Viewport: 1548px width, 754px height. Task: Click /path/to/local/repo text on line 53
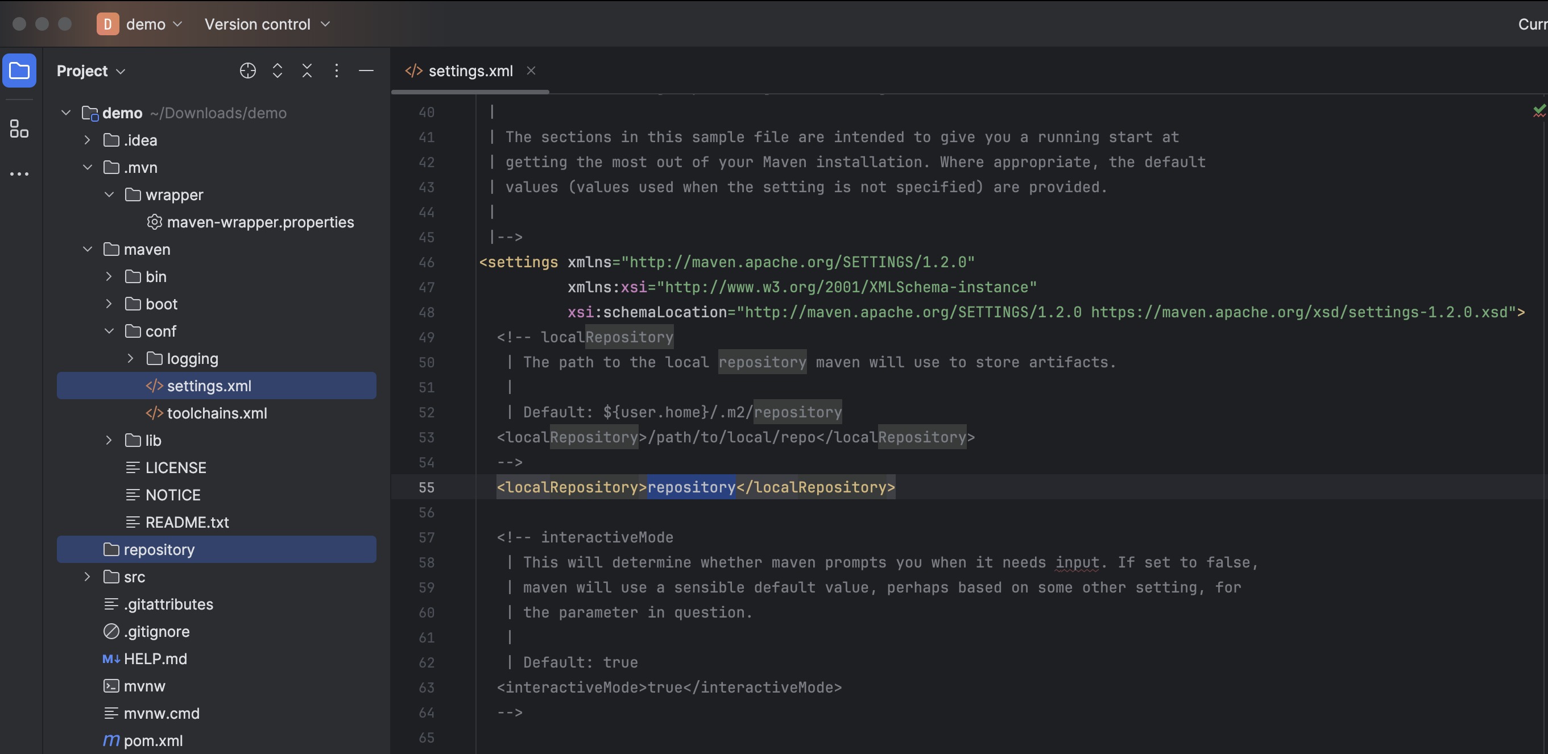pos(731,437)
